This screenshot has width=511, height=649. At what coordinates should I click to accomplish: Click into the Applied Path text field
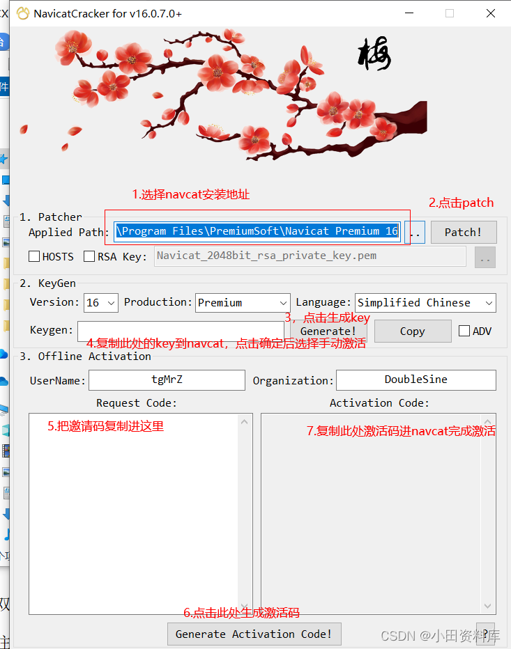click(257, 231)
